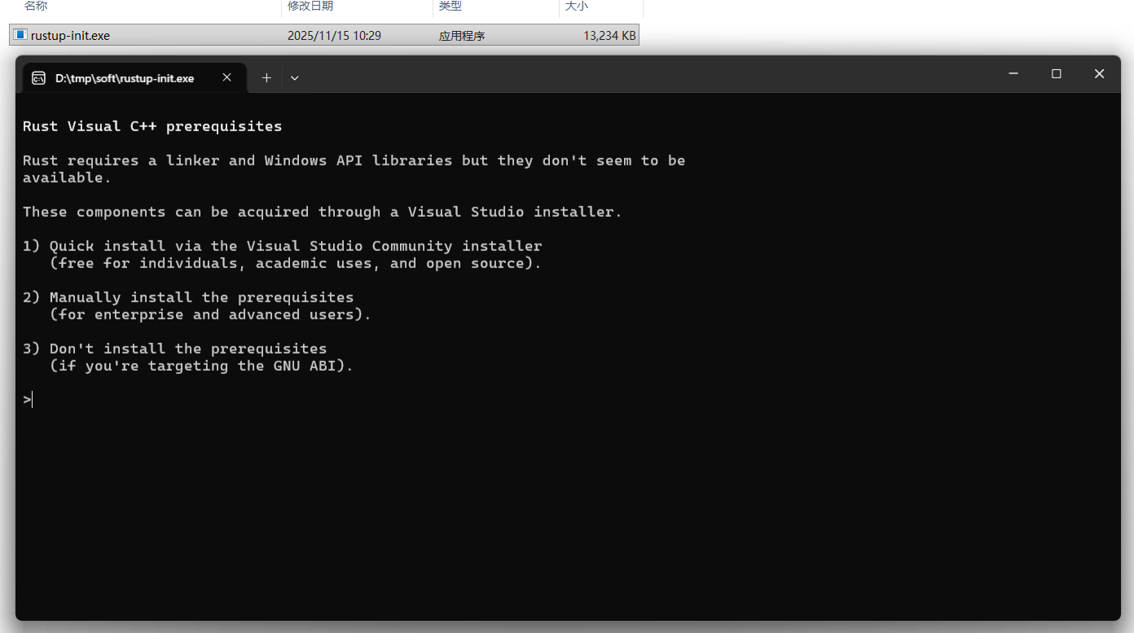The image size is (1134, 633).
Task: Click 'These components can be acquired' line
Action: pos(322,212)
